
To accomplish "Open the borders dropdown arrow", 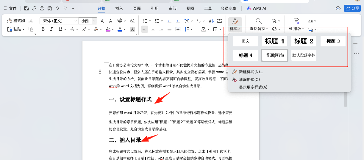I will coord(221,29).
